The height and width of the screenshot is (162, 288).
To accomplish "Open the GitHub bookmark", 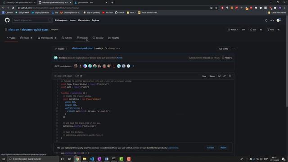I will click(120, 13).
